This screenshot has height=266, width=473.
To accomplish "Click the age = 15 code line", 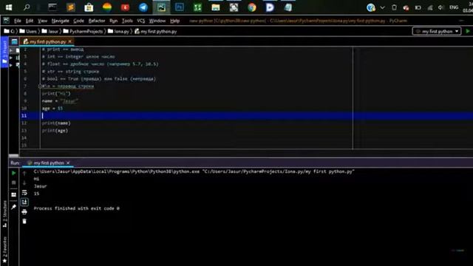I will click(52, 109).
